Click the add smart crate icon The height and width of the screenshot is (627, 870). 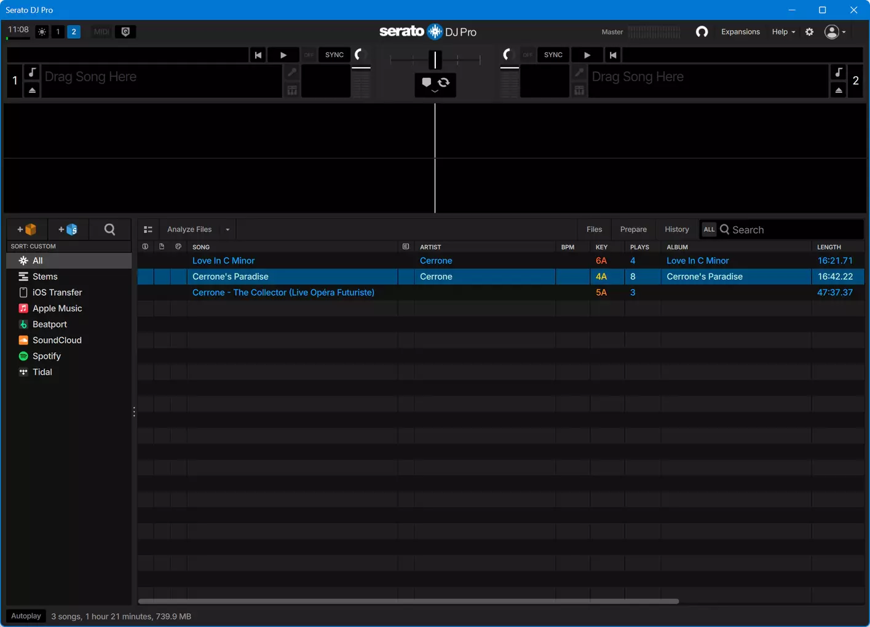pos(68,229)
